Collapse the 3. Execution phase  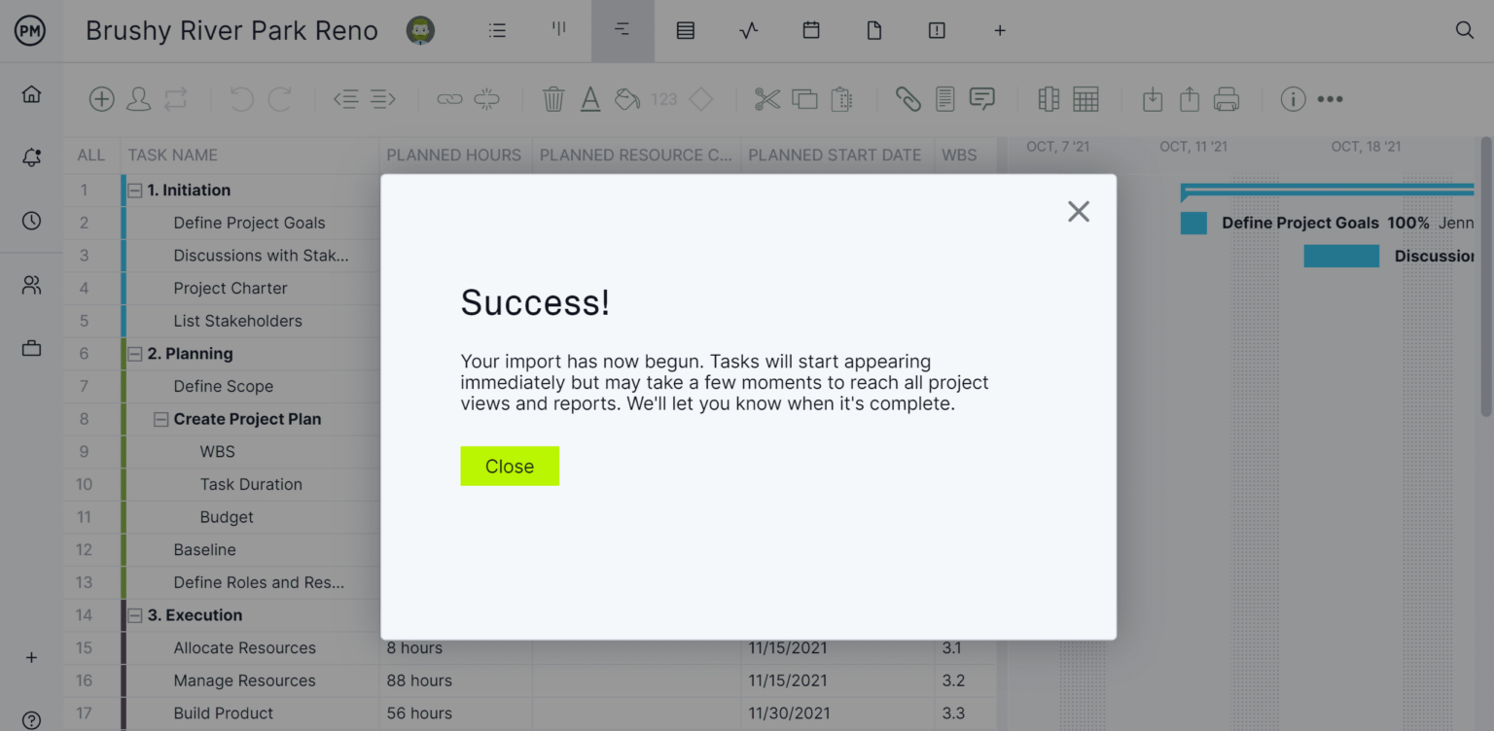click(x=134, y=614)
